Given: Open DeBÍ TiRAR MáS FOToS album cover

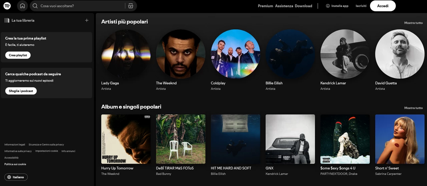Looking at the screenshot, I should coord(180,139).
